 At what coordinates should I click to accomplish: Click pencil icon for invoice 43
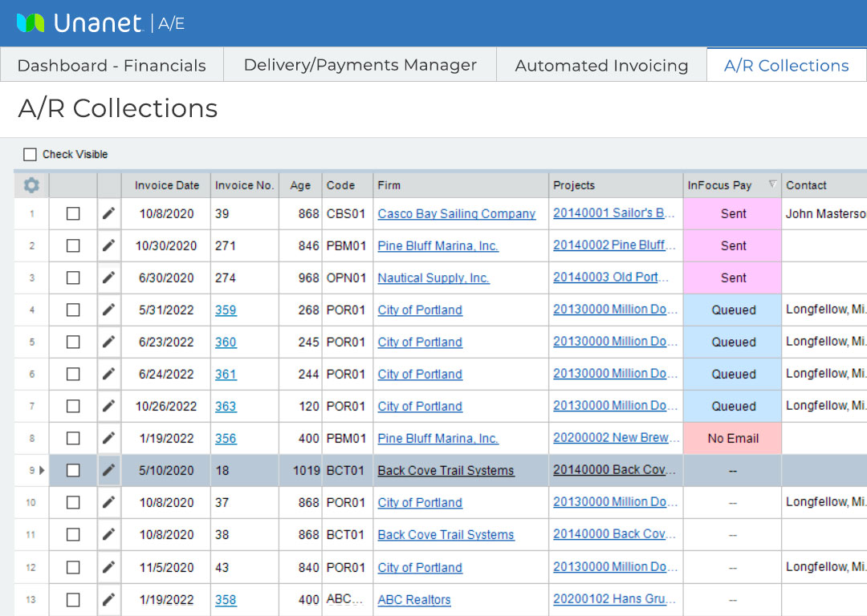(x=109, y=567)
